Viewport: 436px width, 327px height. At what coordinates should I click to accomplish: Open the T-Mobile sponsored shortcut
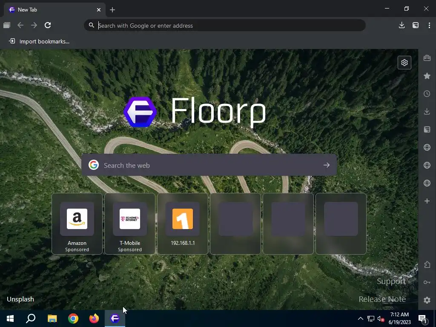[130, 224]
